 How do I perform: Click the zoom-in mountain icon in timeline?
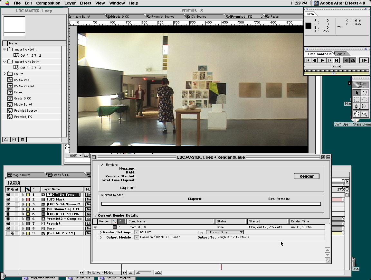click(x=158, y=273)
